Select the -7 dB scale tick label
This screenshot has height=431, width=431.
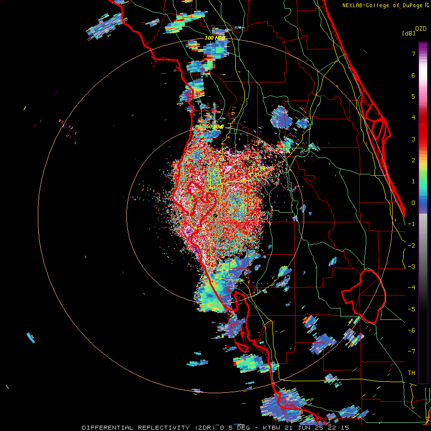tap(411, 352)
